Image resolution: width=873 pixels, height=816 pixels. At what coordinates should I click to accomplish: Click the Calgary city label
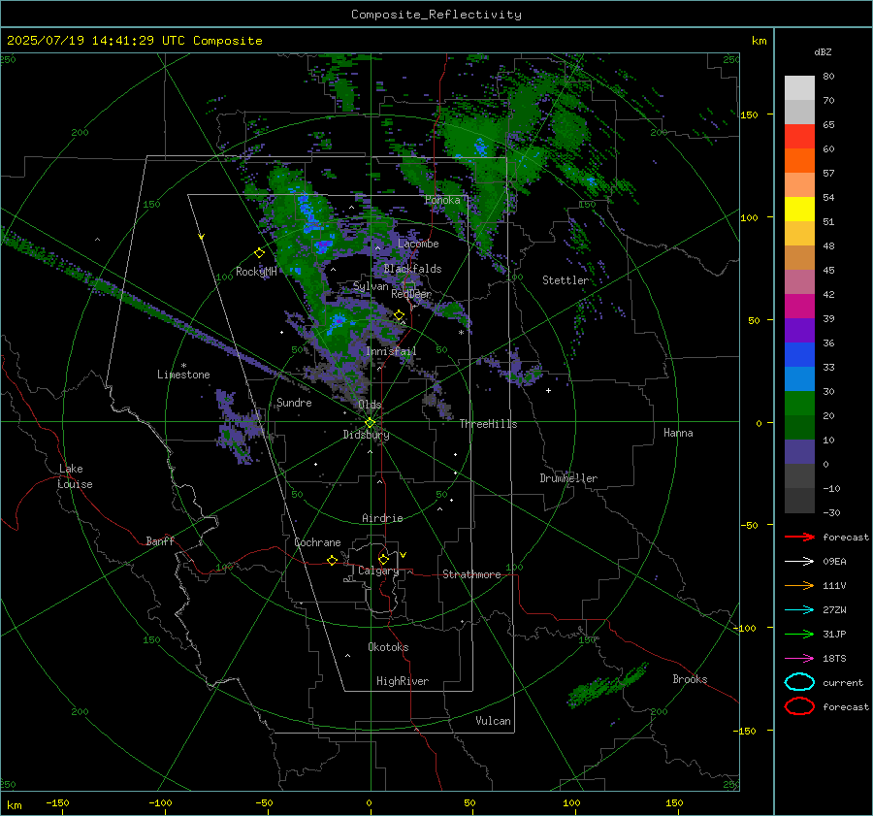pyautogui.click(x=378, y=571)
